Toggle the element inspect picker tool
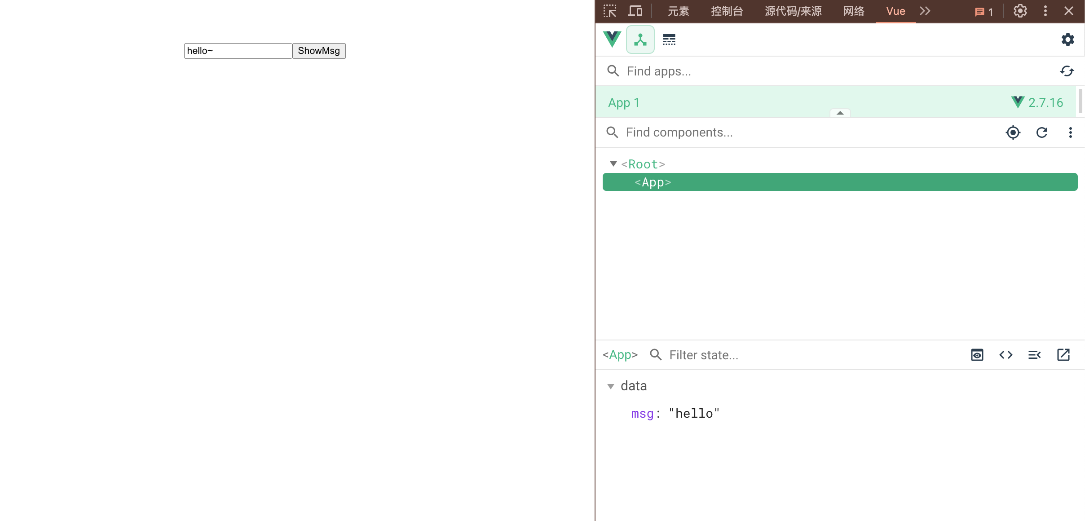The width and height of the screenshot is (1085, 521). 609,11
